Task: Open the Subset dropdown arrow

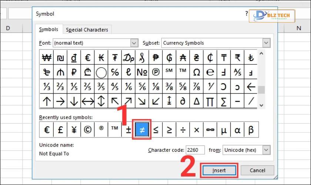Action: click(266, 43)
